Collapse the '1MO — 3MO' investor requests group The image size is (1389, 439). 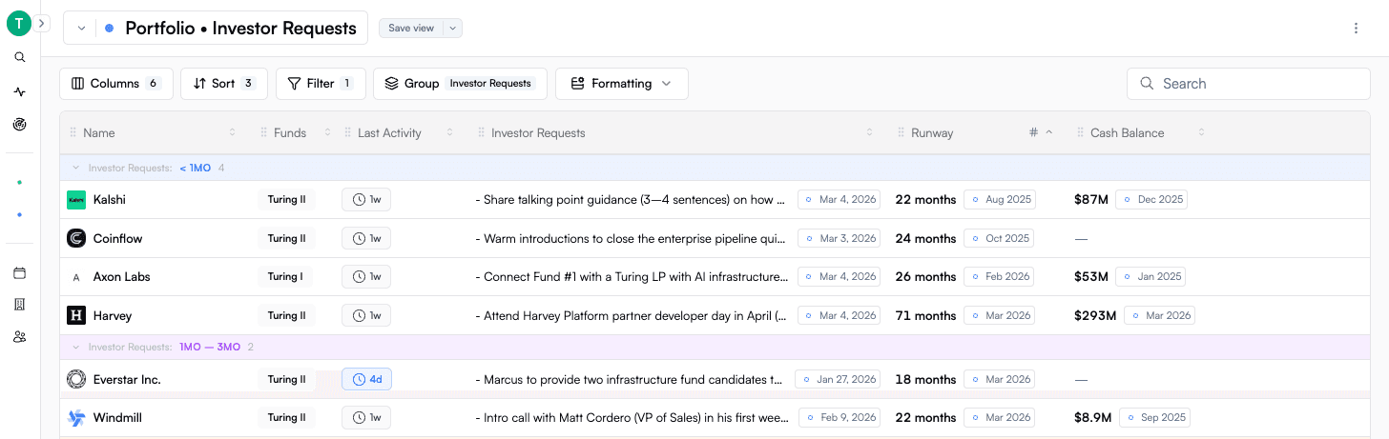pos(76,348)
